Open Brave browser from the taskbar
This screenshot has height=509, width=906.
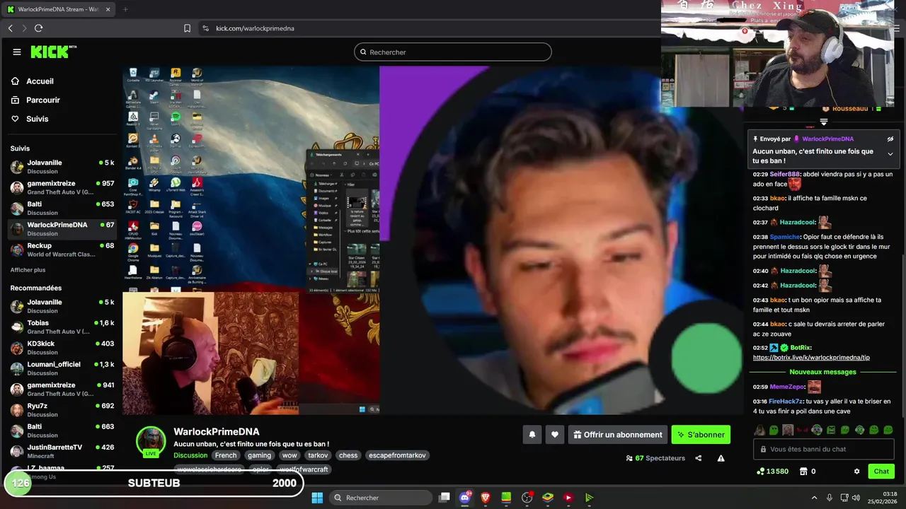coord(486,498)
